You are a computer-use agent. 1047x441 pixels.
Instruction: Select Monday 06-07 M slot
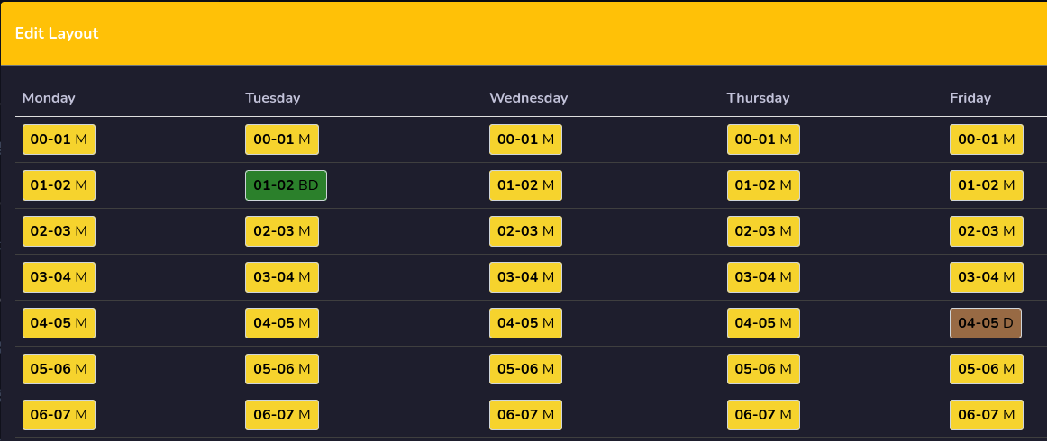pos(59,415)
